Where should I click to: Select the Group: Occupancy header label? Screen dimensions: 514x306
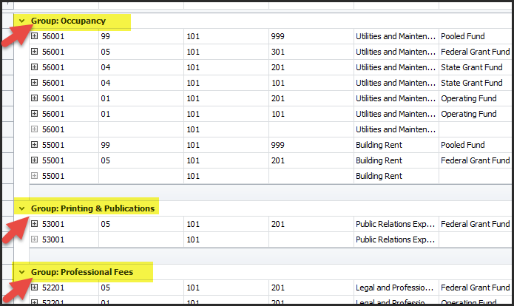pos(68,21)
